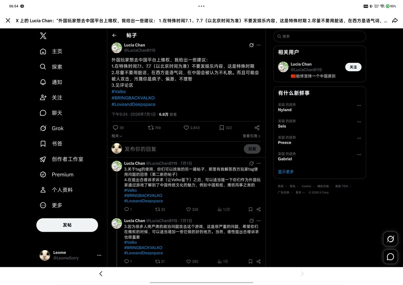Close the in-app browser page
Image resolution: width=403 pixels, height=285 pixels.
pos(8,20)
